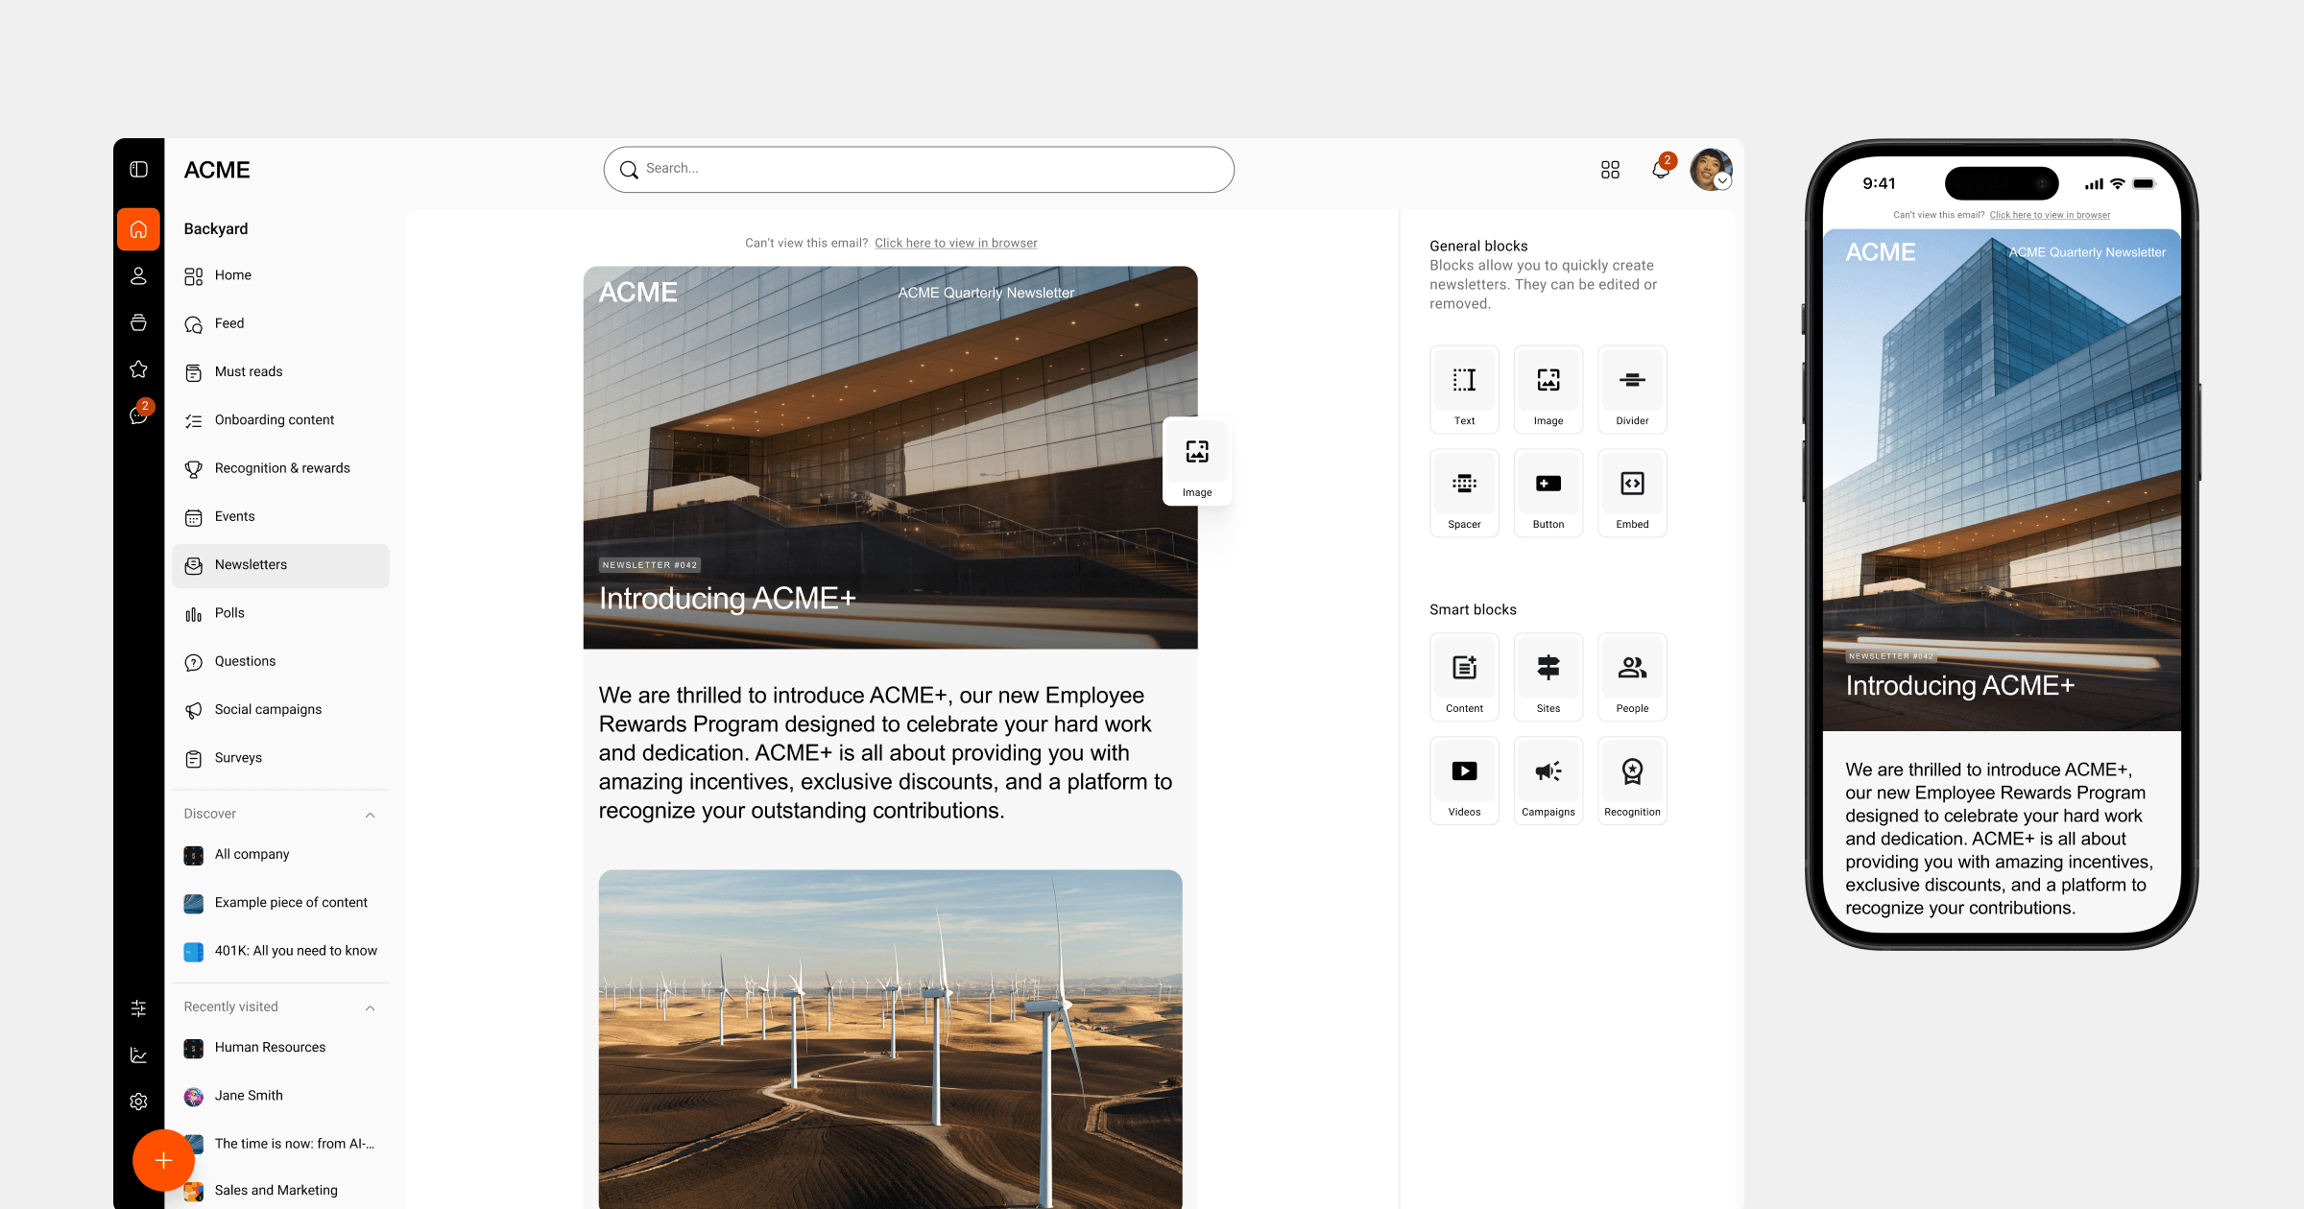Open the Home icon in the black rail
Screen dimensions: 2304x1209
138,229
